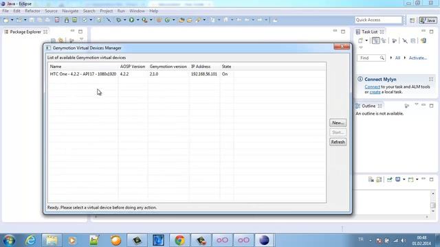
Task: Open the Android SDK Manager icon
Action: click(x=67, y=20)
